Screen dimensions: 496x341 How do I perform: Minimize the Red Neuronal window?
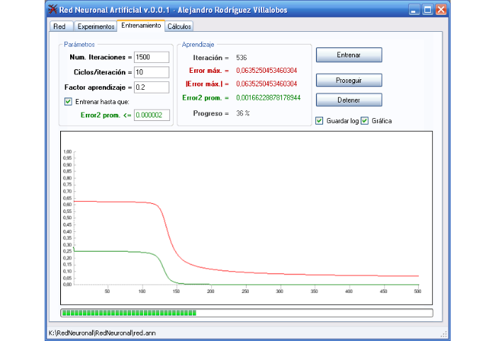click(413, 9)
